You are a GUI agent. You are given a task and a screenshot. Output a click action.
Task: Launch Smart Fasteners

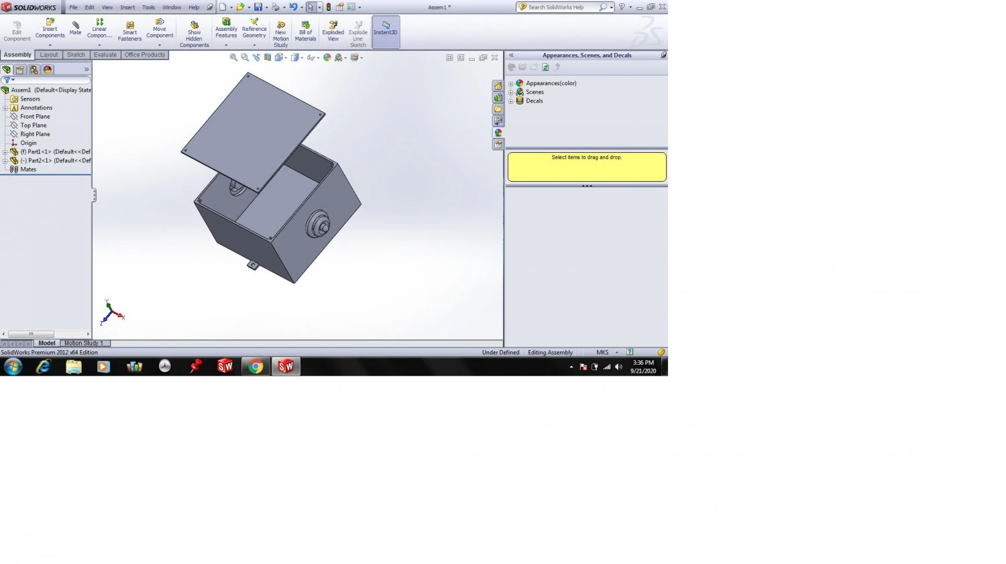tap(129, 31)
